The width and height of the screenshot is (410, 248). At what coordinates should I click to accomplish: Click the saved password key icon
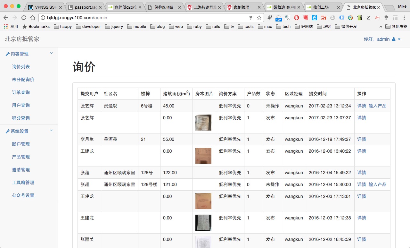click(x=251, y=18)
